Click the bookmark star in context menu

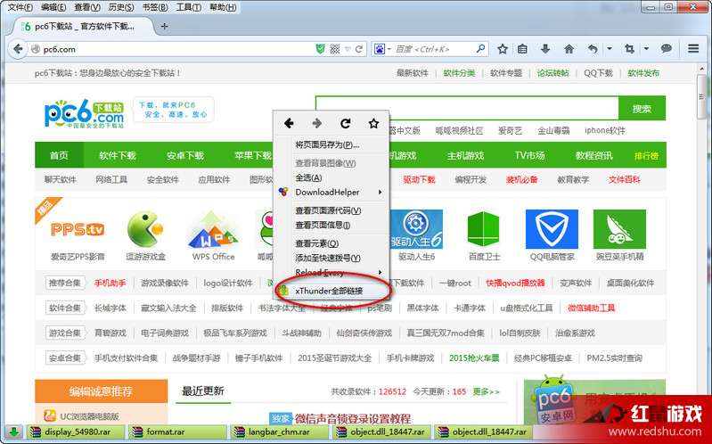(373, 123)
